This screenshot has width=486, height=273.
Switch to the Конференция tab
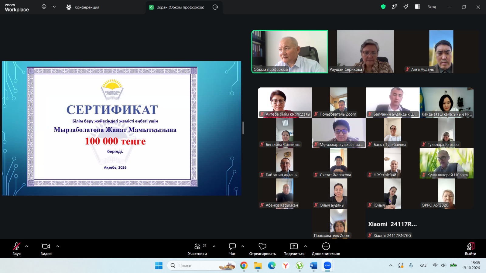pos(83,7)
